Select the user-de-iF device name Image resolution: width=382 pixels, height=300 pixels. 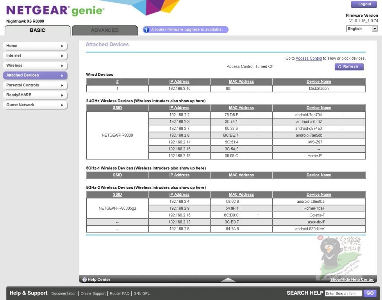pyautogui.click(x=316, y=222)
